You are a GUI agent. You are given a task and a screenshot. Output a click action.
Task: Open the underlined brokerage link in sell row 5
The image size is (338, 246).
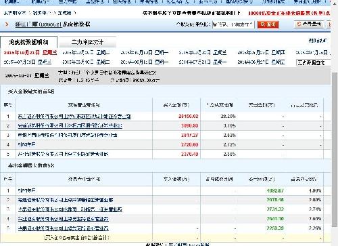pos(64,228)
